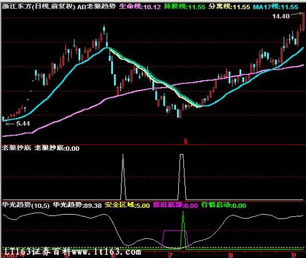Image resolution: width=306 pixels, height=258 pixels.
Task: Click the 5.44 low price marker
Action: 23,123
